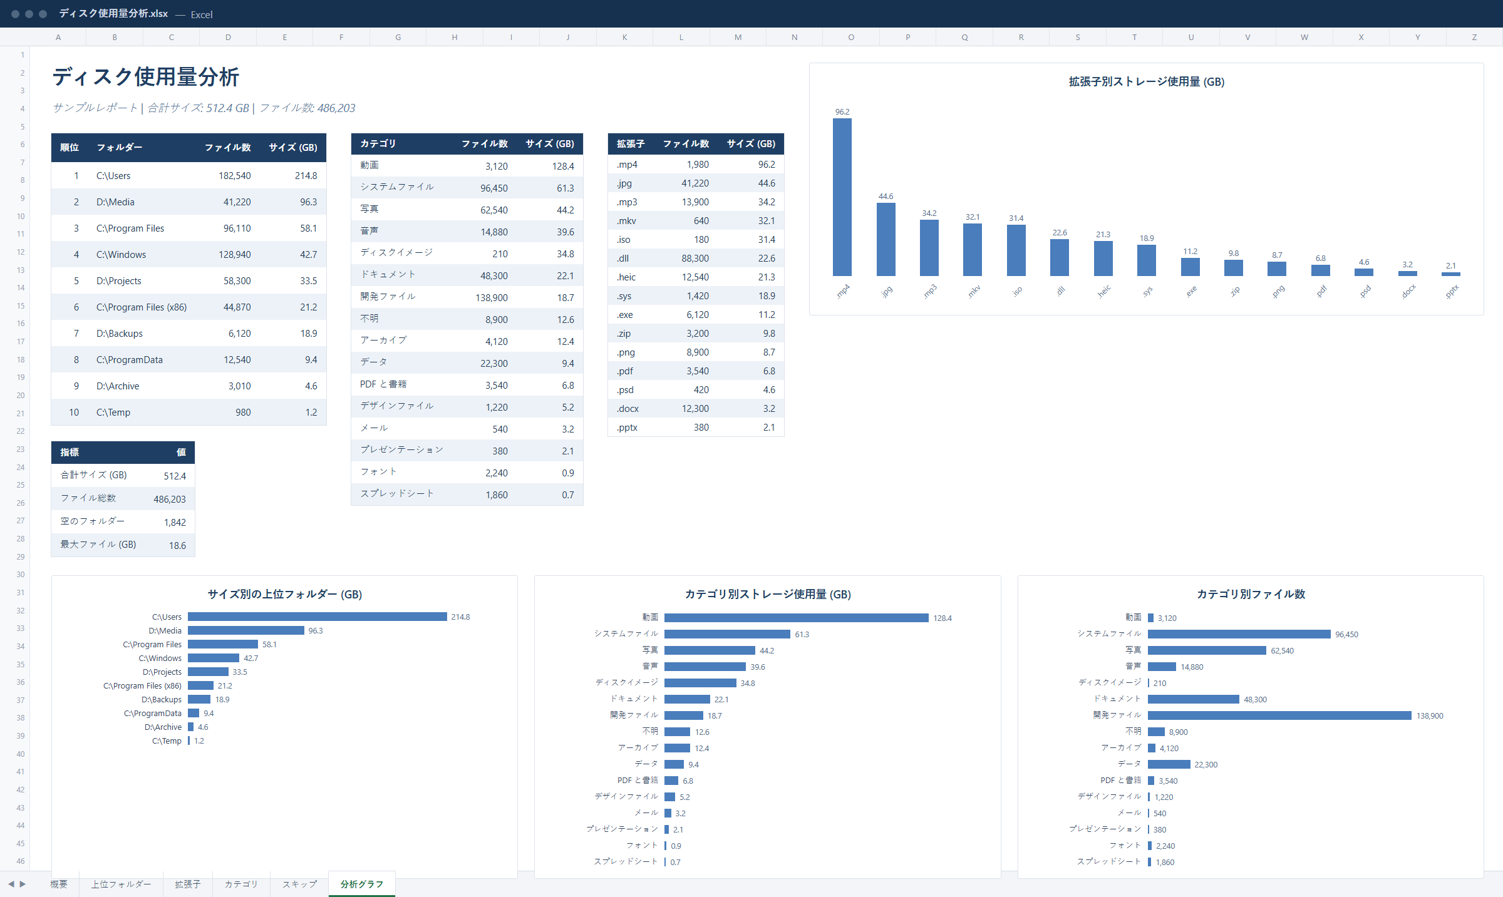Screen dimensions: 1503x897
Task: Click the D:\Media bar in folder chart
Action: pos(245,630)
